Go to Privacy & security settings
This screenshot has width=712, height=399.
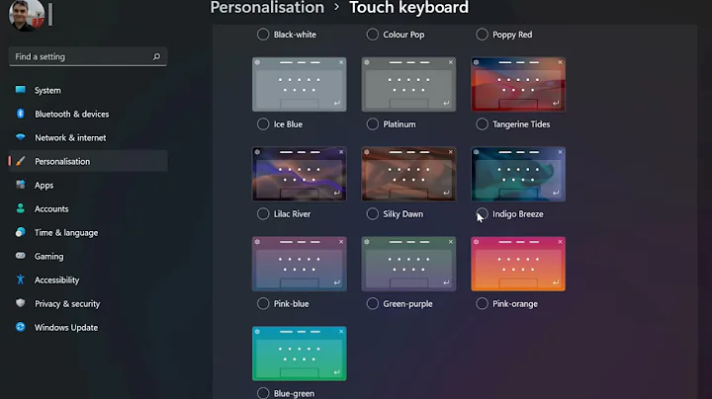(x=88, y=303)
